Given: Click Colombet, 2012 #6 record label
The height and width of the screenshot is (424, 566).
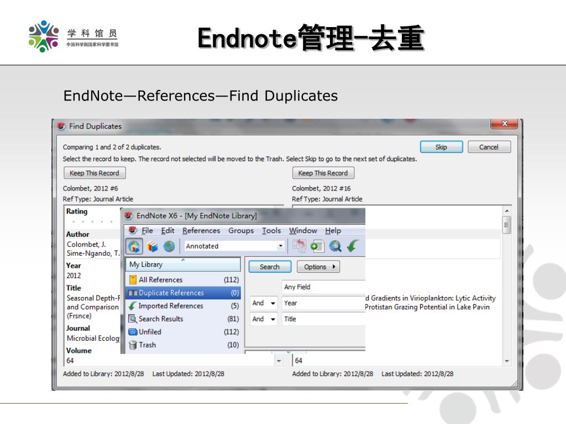Looking at the screenshot, I should click(90, 189).
